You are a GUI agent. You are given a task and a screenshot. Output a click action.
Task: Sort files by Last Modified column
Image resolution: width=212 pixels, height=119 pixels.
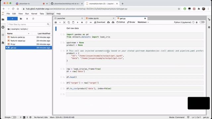coord(42,33)
